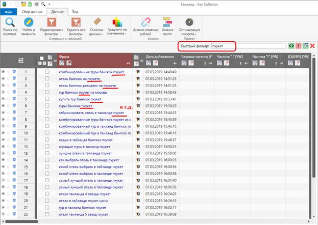Image resolution: width=318 pixels, height=225 pixels.
Task: Mark the checkbox for row 22
Action: point(47,214)
